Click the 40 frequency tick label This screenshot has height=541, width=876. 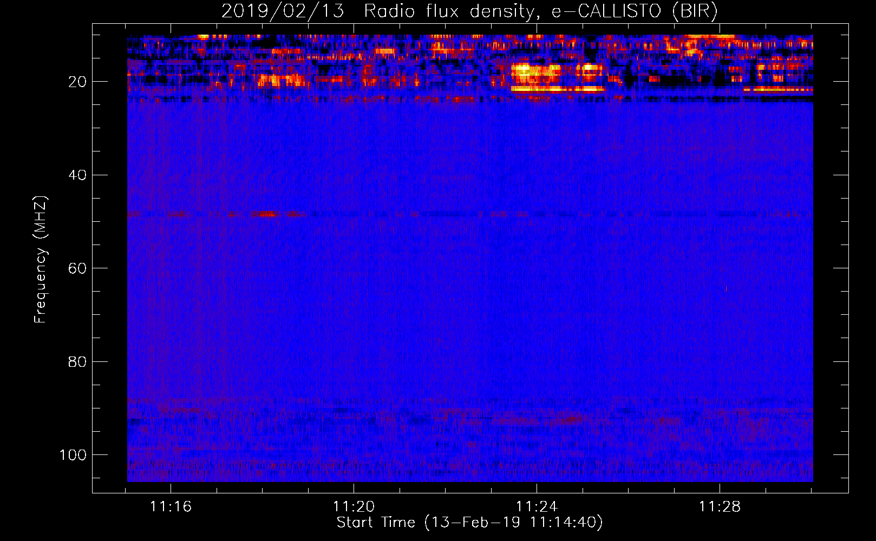[77, 175]
